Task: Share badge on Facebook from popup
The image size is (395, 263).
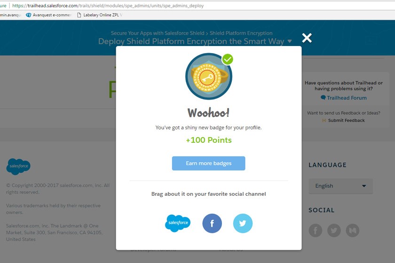Action: click(x=212, y=223)
